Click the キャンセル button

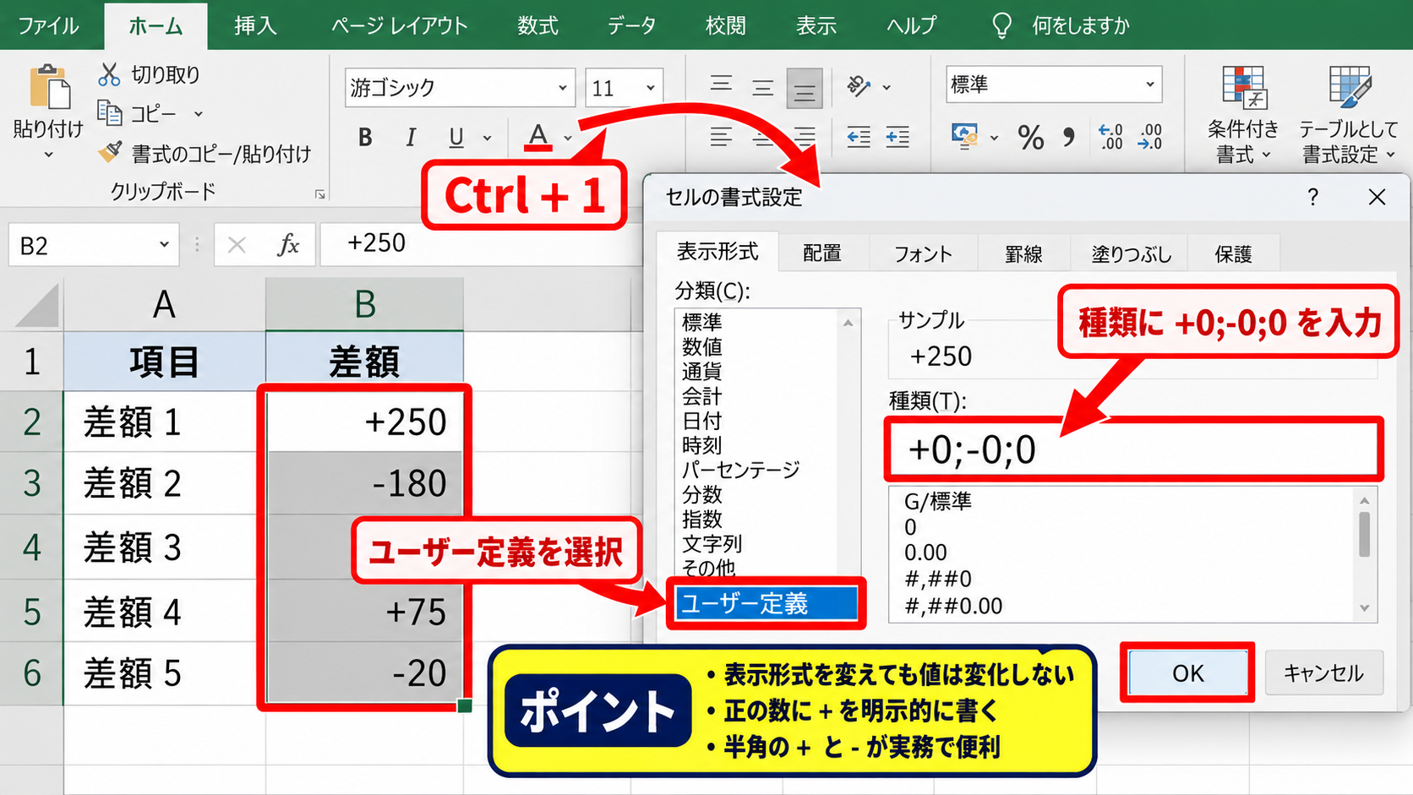[x=1323, y=672]
